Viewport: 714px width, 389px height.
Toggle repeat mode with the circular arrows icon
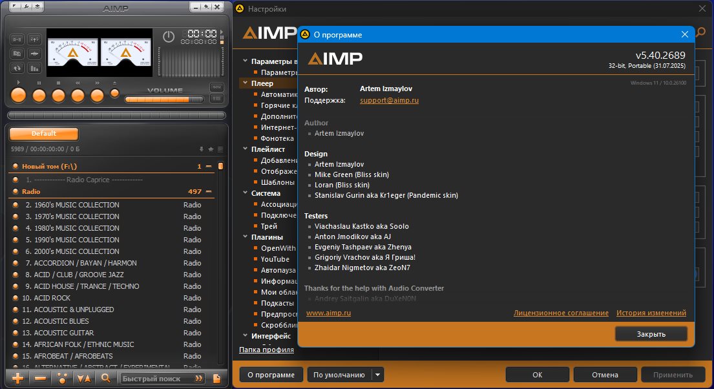pyautogui.click(x=17, y=68)
